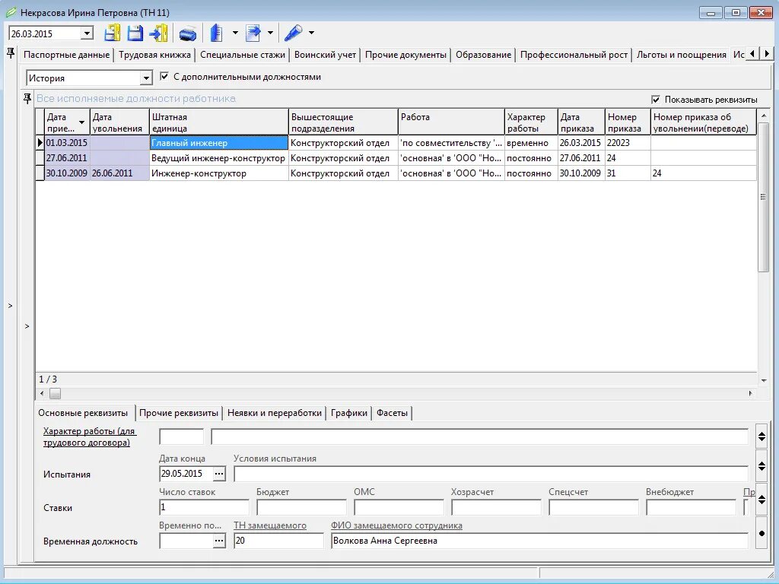This screenshot has height=584, width=779.
Task: Open the ellipsis picker beside date 29.05.2015
Action: (x=219, y=474)
